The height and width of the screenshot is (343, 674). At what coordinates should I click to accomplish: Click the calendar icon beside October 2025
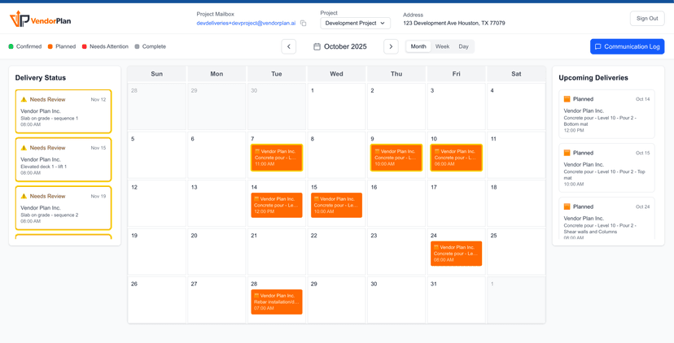tap(317, 46)
